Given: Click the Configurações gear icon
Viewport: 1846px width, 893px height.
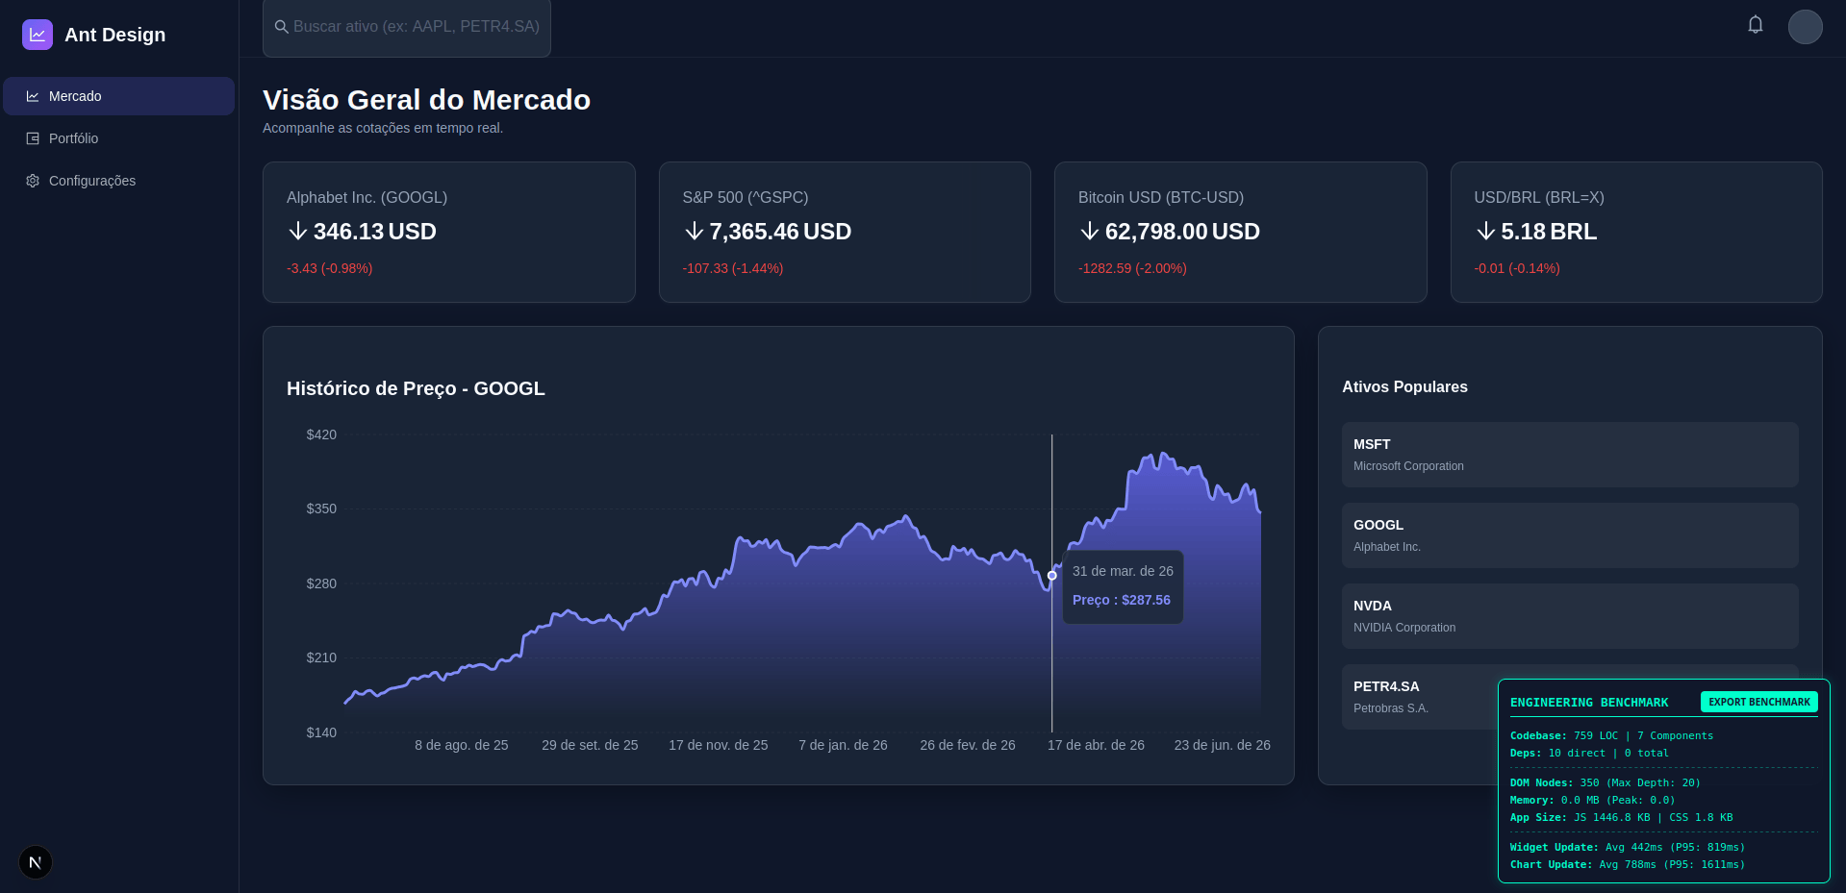Looking at the screenshot, I should pos(33,181).
